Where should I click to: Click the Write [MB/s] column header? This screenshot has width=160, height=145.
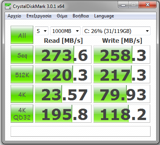point(122,41)
